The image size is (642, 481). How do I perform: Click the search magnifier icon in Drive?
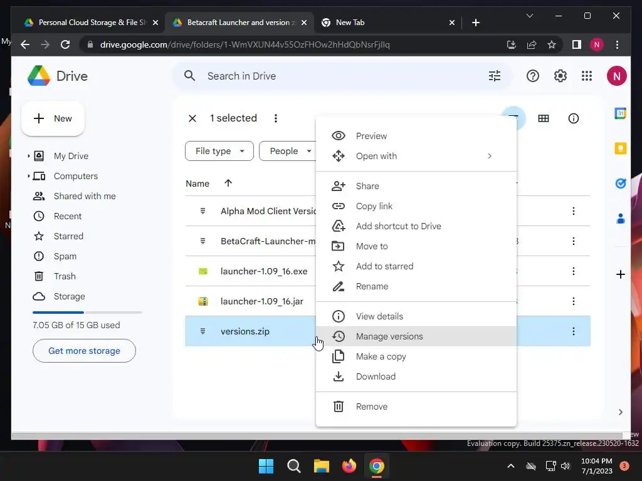(189, 76)
